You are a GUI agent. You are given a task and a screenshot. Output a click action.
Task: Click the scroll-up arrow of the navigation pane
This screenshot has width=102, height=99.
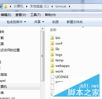[x=42, y=29]
